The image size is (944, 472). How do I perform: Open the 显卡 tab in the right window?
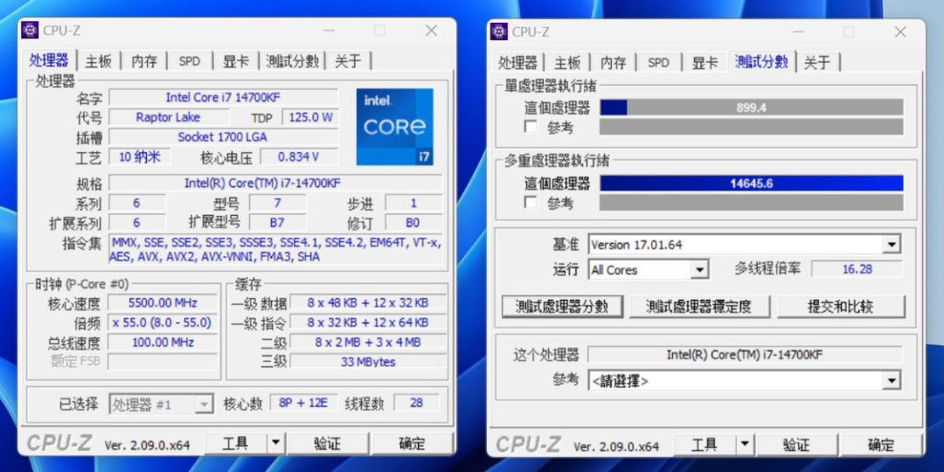(x=705, y=62)
